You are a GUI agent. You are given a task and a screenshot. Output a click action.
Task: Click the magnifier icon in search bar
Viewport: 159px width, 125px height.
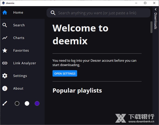coord(53,13)
